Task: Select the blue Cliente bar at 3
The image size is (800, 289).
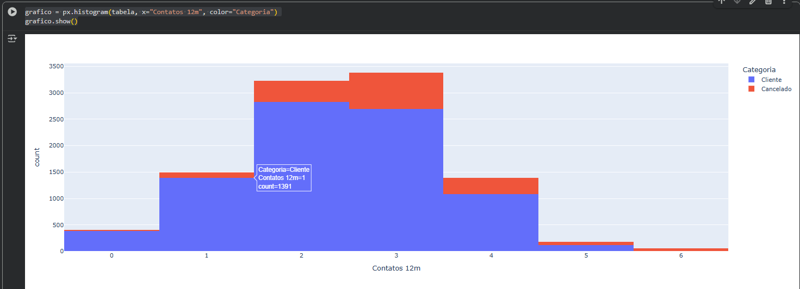Action: (x=396, y=180)
